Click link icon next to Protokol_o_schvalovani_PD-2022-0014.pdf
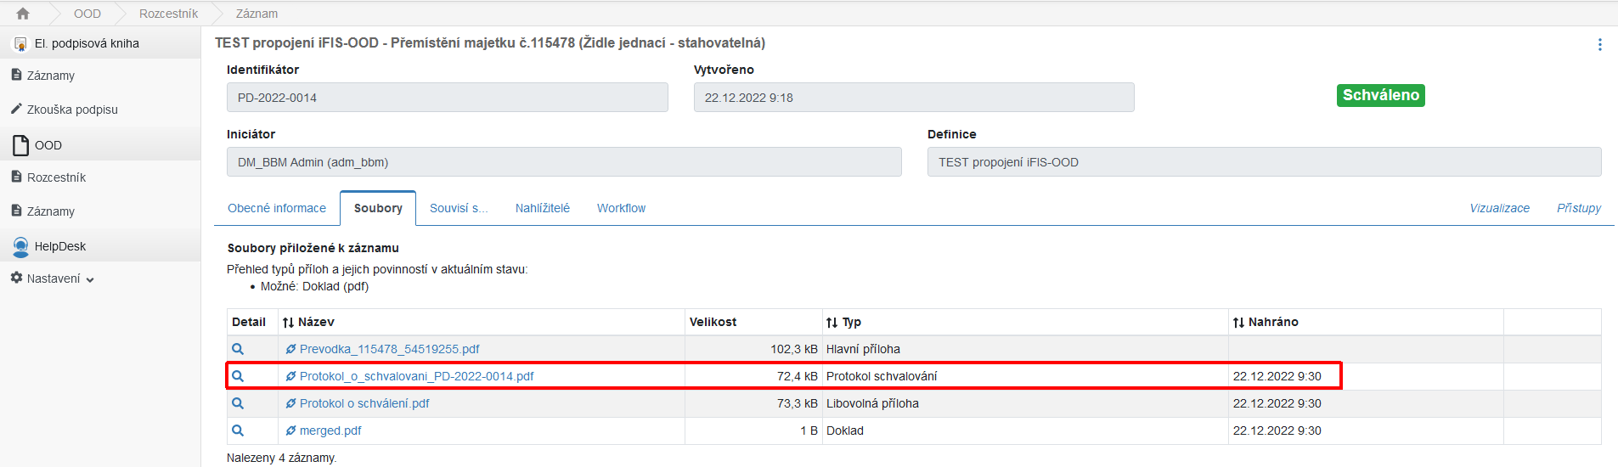 [x=290, y=376]
